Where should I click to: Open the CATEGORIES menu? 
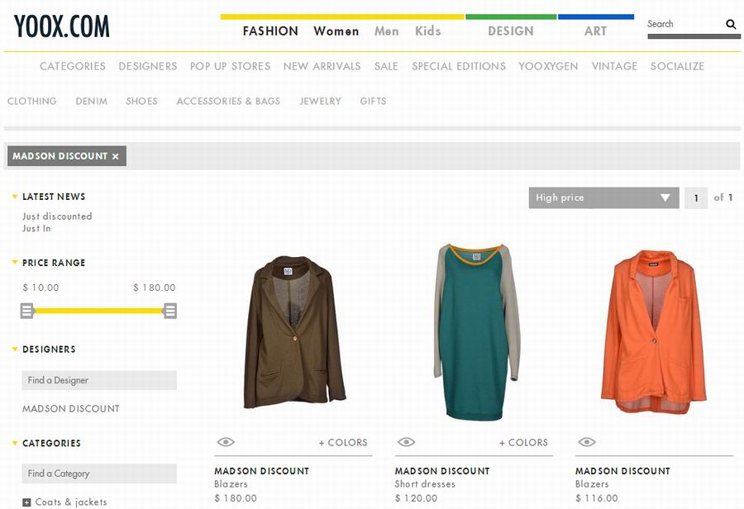click(x=73, y=66)
